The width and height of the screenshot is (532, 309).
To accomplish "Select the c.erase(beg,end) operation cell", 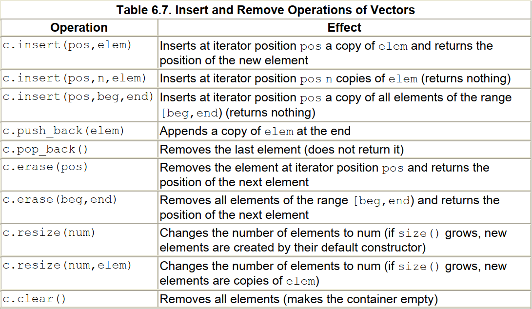I will tap(60, 200).
